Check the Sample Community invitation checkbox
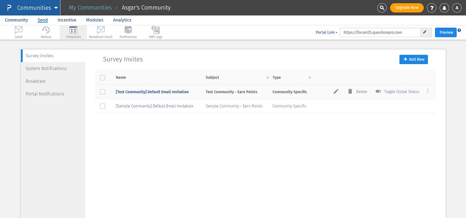 click(x=102, y=106)
